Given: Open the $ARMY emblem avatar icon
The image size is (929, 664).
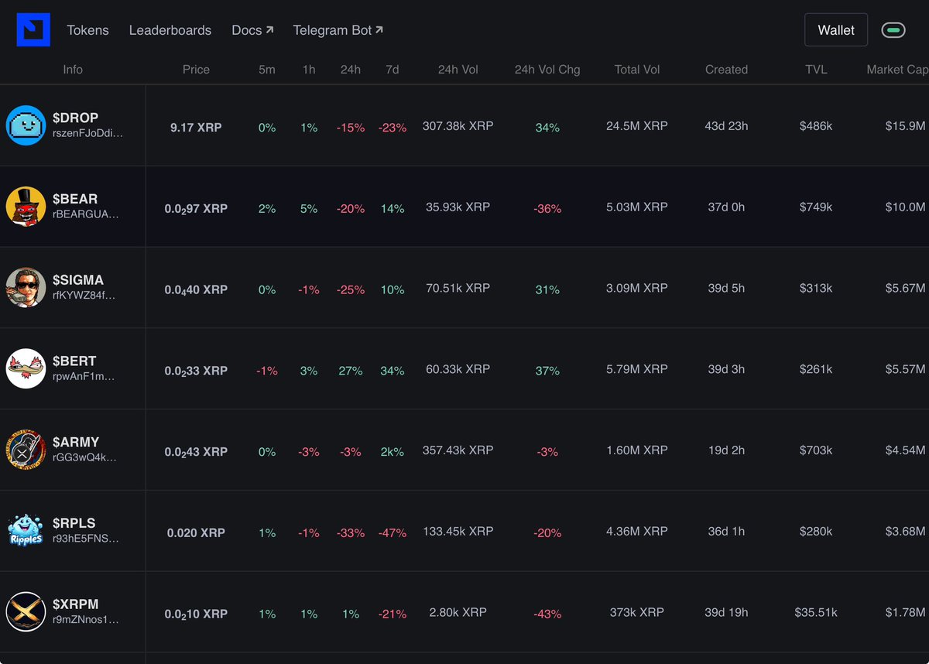Looking at the screenshot, I should pyautogui.click(x=26, y=450).
